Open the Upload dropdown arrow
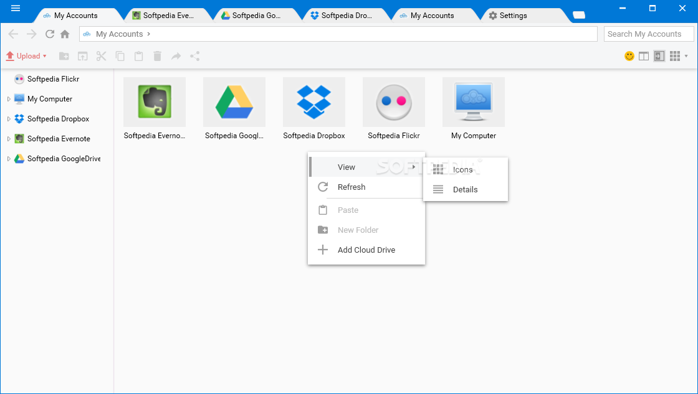Viewport: 698px width, 394px height. pyautogui.click(x=44, y=56)
